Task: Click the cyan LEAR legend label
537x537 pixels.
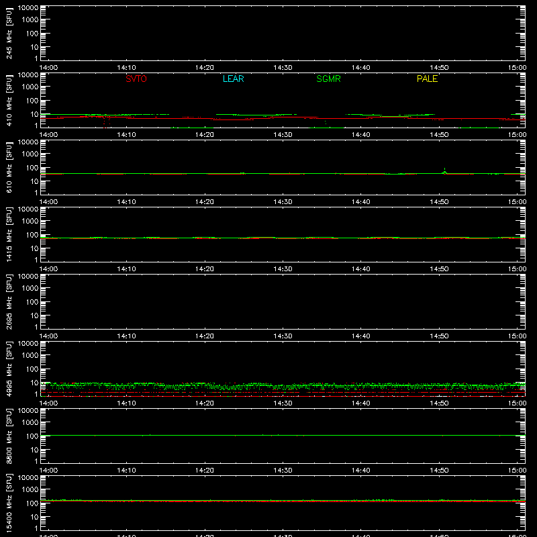Action: click(233, 79)
